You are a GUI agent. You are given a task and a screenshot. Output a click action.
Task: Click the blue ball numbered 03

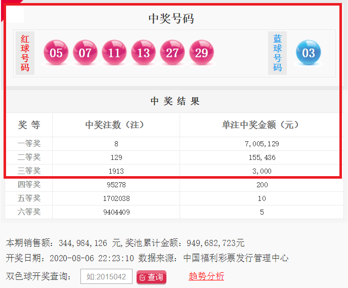point(308,53)
